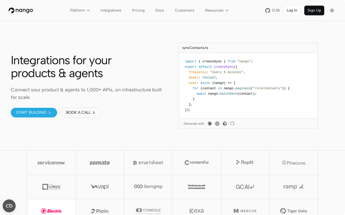Screen dimensions: 345x215
Task: Select the syncContacts.ts file tab
Action: [195, 48]
